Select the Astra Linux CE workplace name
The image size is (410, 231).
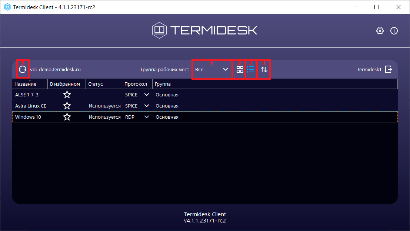tap(30, 106)
